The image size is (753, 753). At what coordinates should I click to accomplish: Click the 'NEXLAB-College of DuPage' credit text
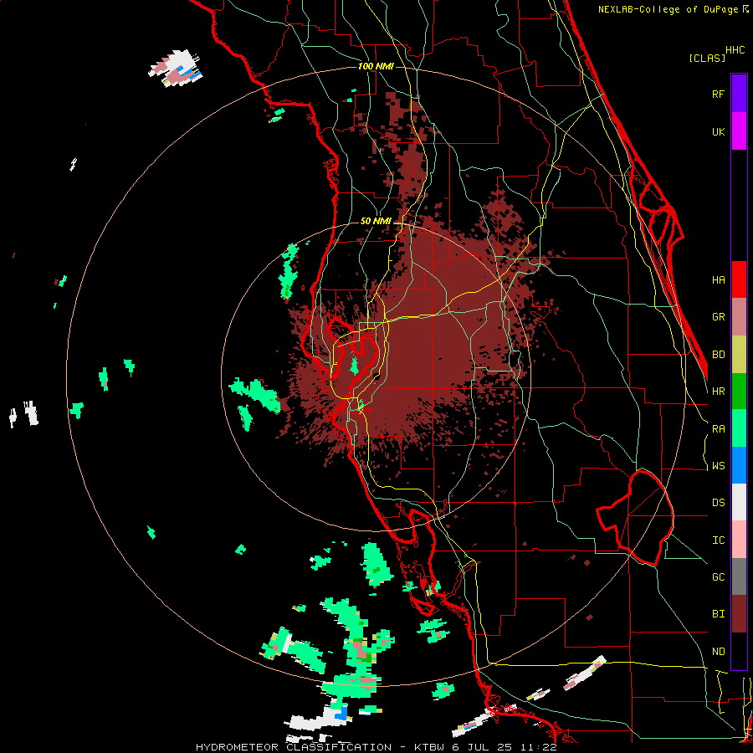(668, 9)
